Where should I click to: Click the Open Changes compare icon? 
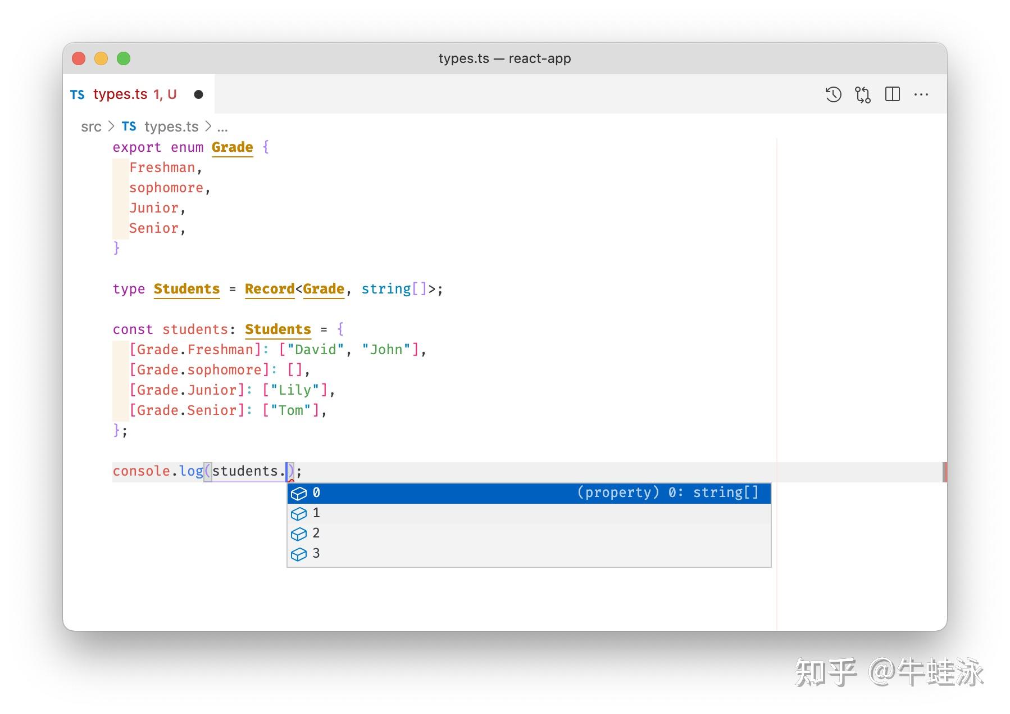click(x=862, y=95)
